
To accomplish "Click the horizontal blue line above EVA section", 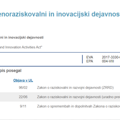I will 60,52.
